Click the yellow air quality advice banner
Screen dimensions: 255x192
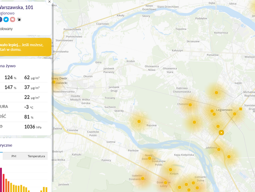click(25, 47)
